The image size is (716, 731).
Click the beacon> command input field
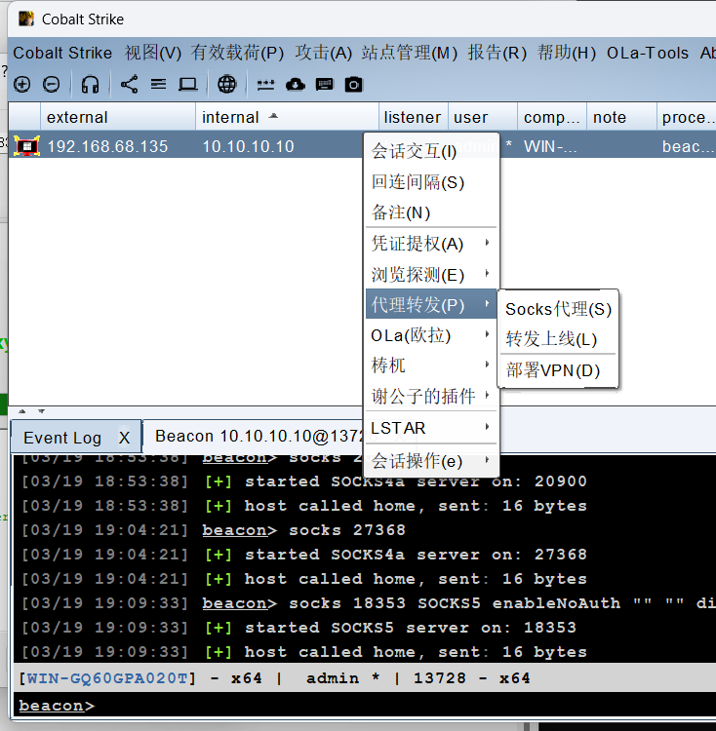pyautogui.click(x=366, y=706)
